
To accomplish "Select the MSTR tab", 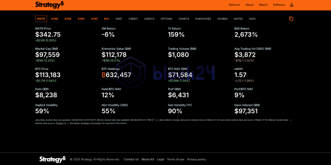I will (x=41, y=19).
